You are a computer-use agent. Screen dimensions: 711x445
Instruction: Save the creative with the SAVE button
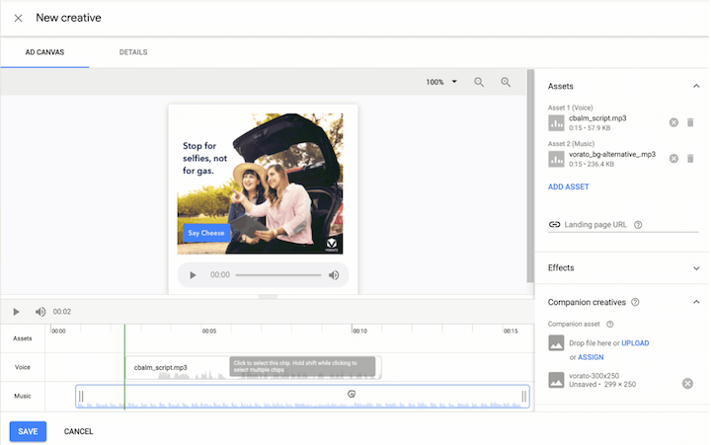click(28, 431)
